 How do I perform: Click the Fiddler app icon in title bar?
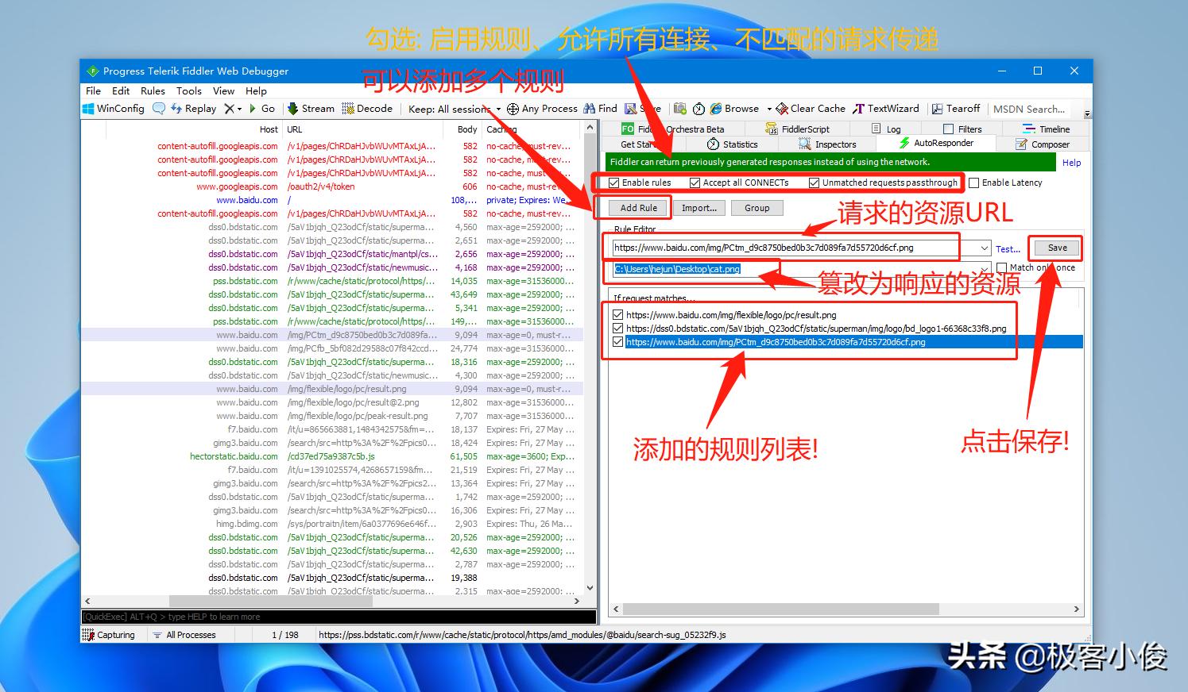coord(92,71)
